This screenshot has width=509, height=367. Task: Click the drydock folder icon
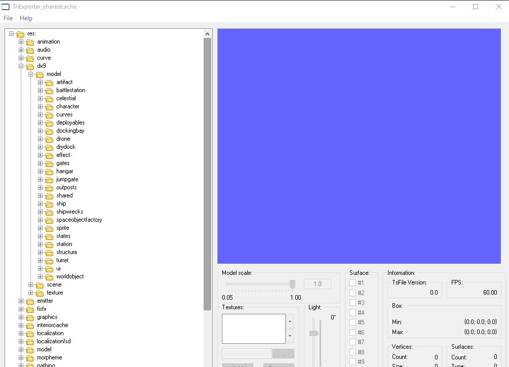[x=49, y=147]
